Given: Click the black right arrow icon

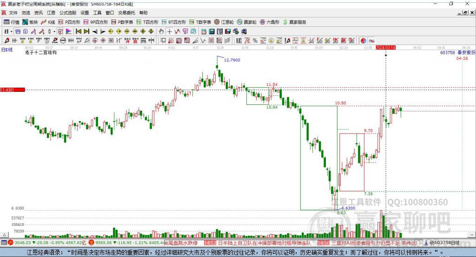Looking at the screenshot, I should tap(103, 32).
